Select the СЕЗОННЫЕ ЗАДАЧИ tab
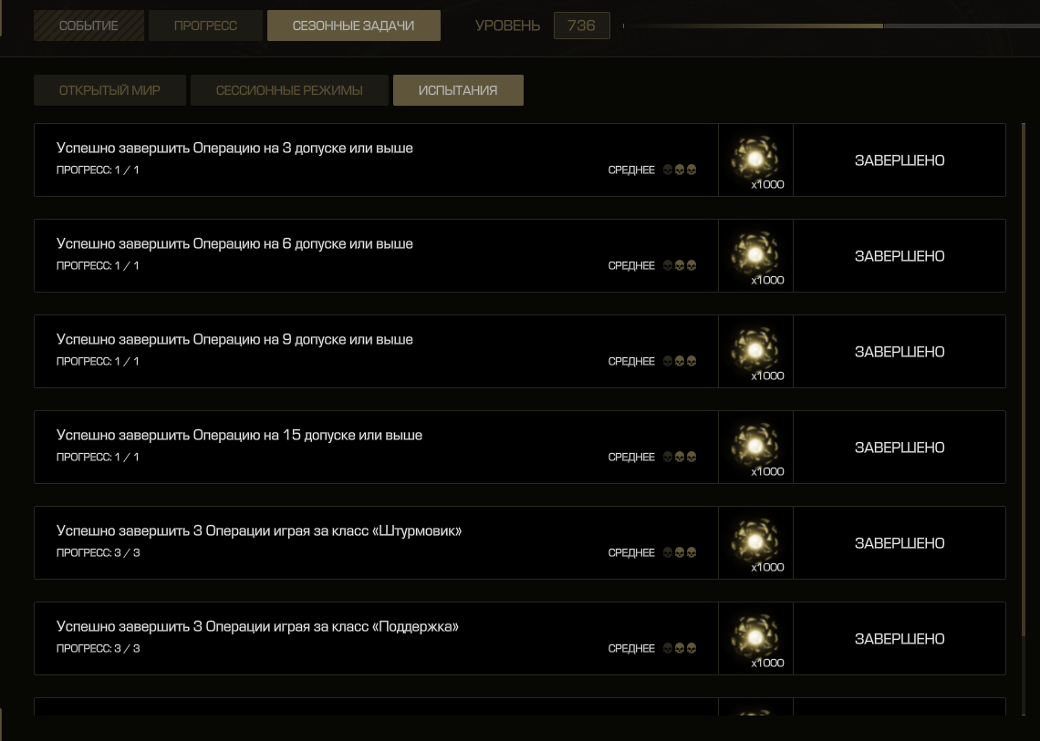This screenshot has width=1040, height=741. click(354, 26)
